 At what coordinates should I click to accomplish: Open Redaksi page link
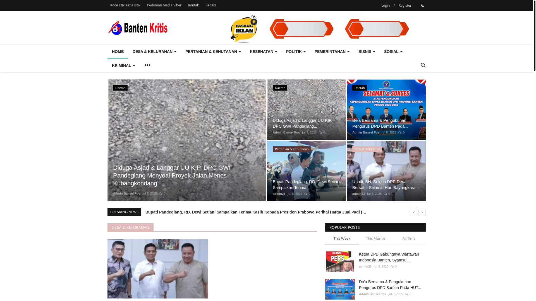click(x=211, y=5)
